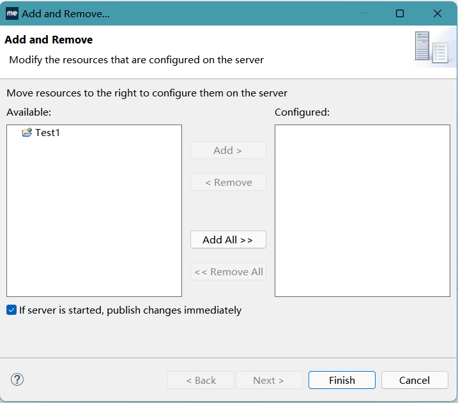Screen dimensions: 458x403
Task: Go to previous page with < Back
Action: (x=201, y=380)
